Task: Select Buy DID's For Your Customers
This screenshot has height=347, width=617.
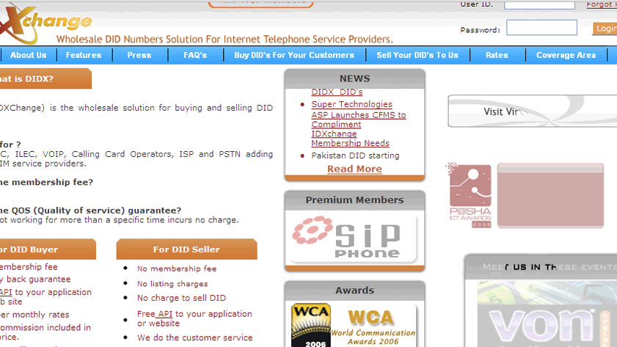Action: click(x=294, y=55)
